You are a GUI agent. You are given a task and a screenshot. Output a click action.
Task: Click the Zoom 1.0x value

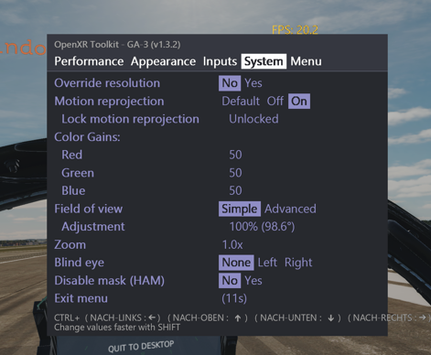[232, 244]
